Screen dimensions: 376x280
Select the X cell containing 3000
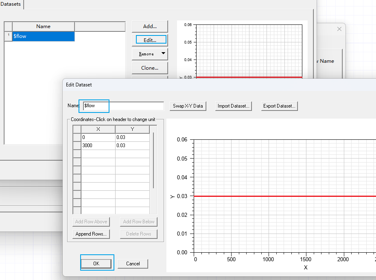98,146
